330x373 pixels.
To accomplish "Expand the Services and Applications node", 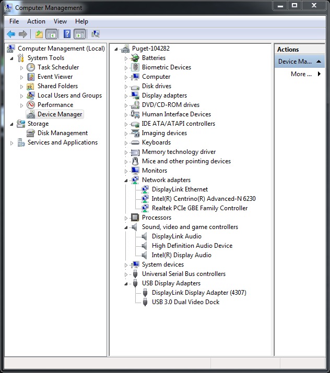I will [x=12, y=143].
